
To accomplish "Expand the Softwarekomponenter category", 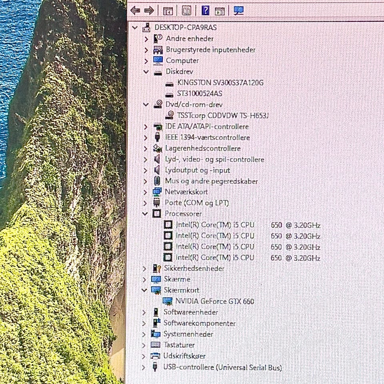I will [x=144, y=323].
